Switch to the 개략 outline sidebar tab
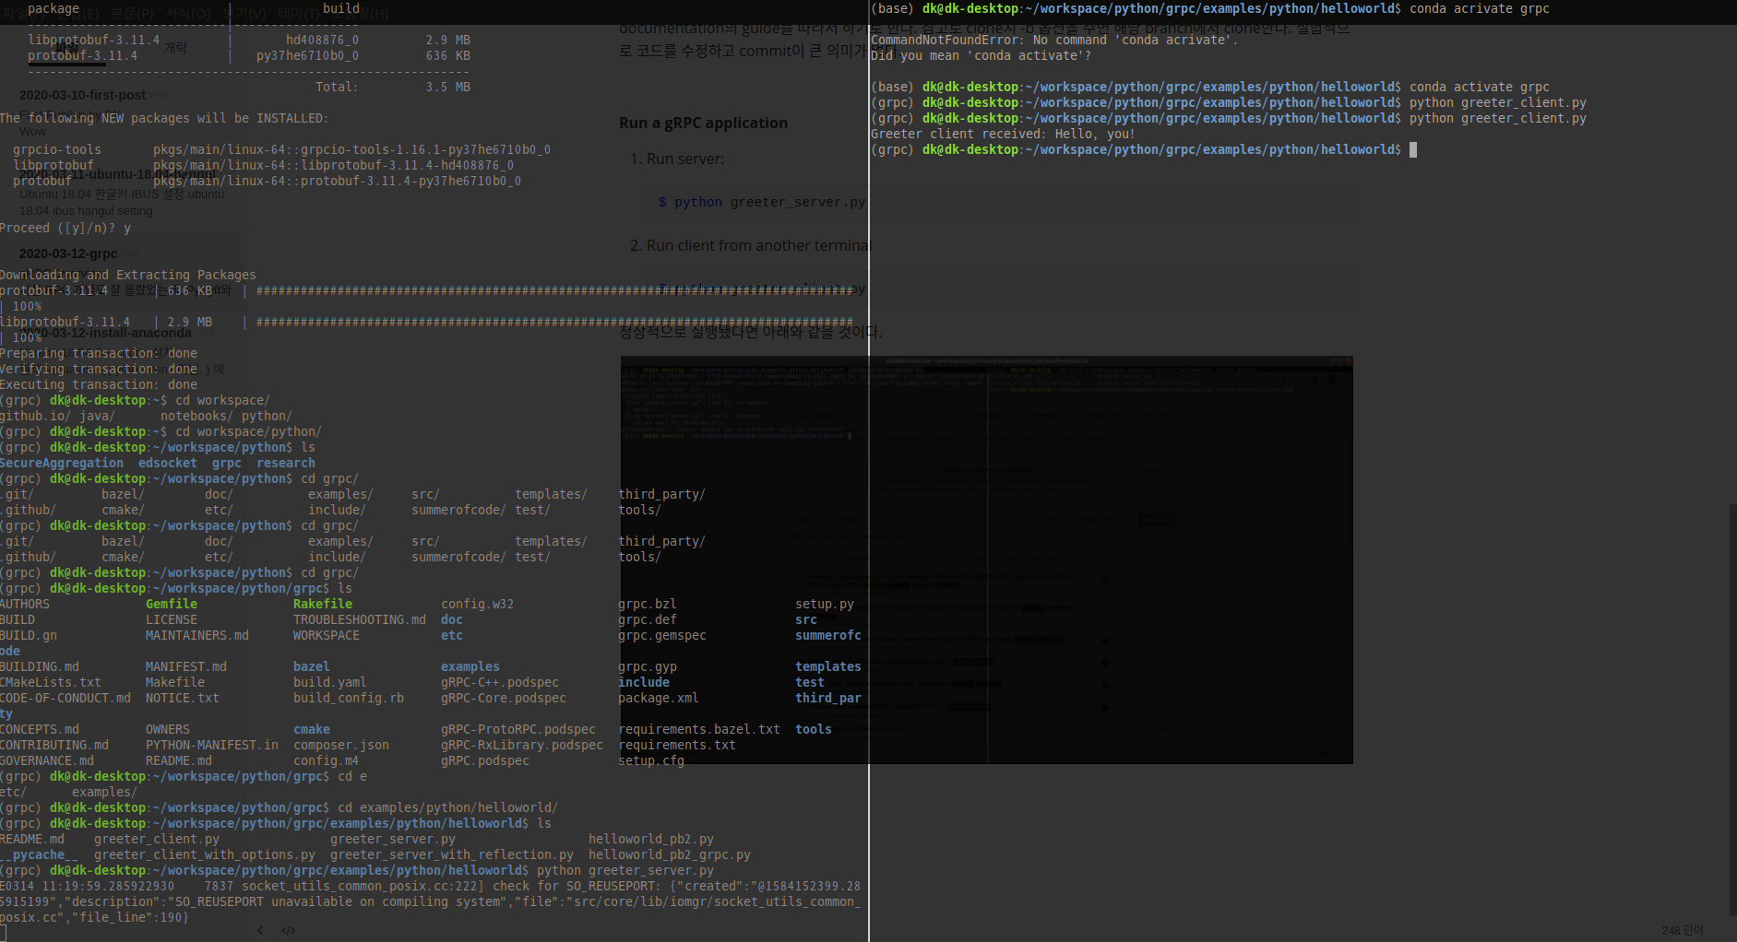Screen dimensions: 1737x942 point(175,47)
